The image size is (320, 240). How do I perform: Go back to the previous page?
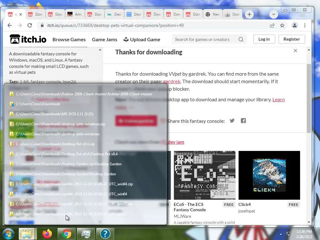click(10, 25)
